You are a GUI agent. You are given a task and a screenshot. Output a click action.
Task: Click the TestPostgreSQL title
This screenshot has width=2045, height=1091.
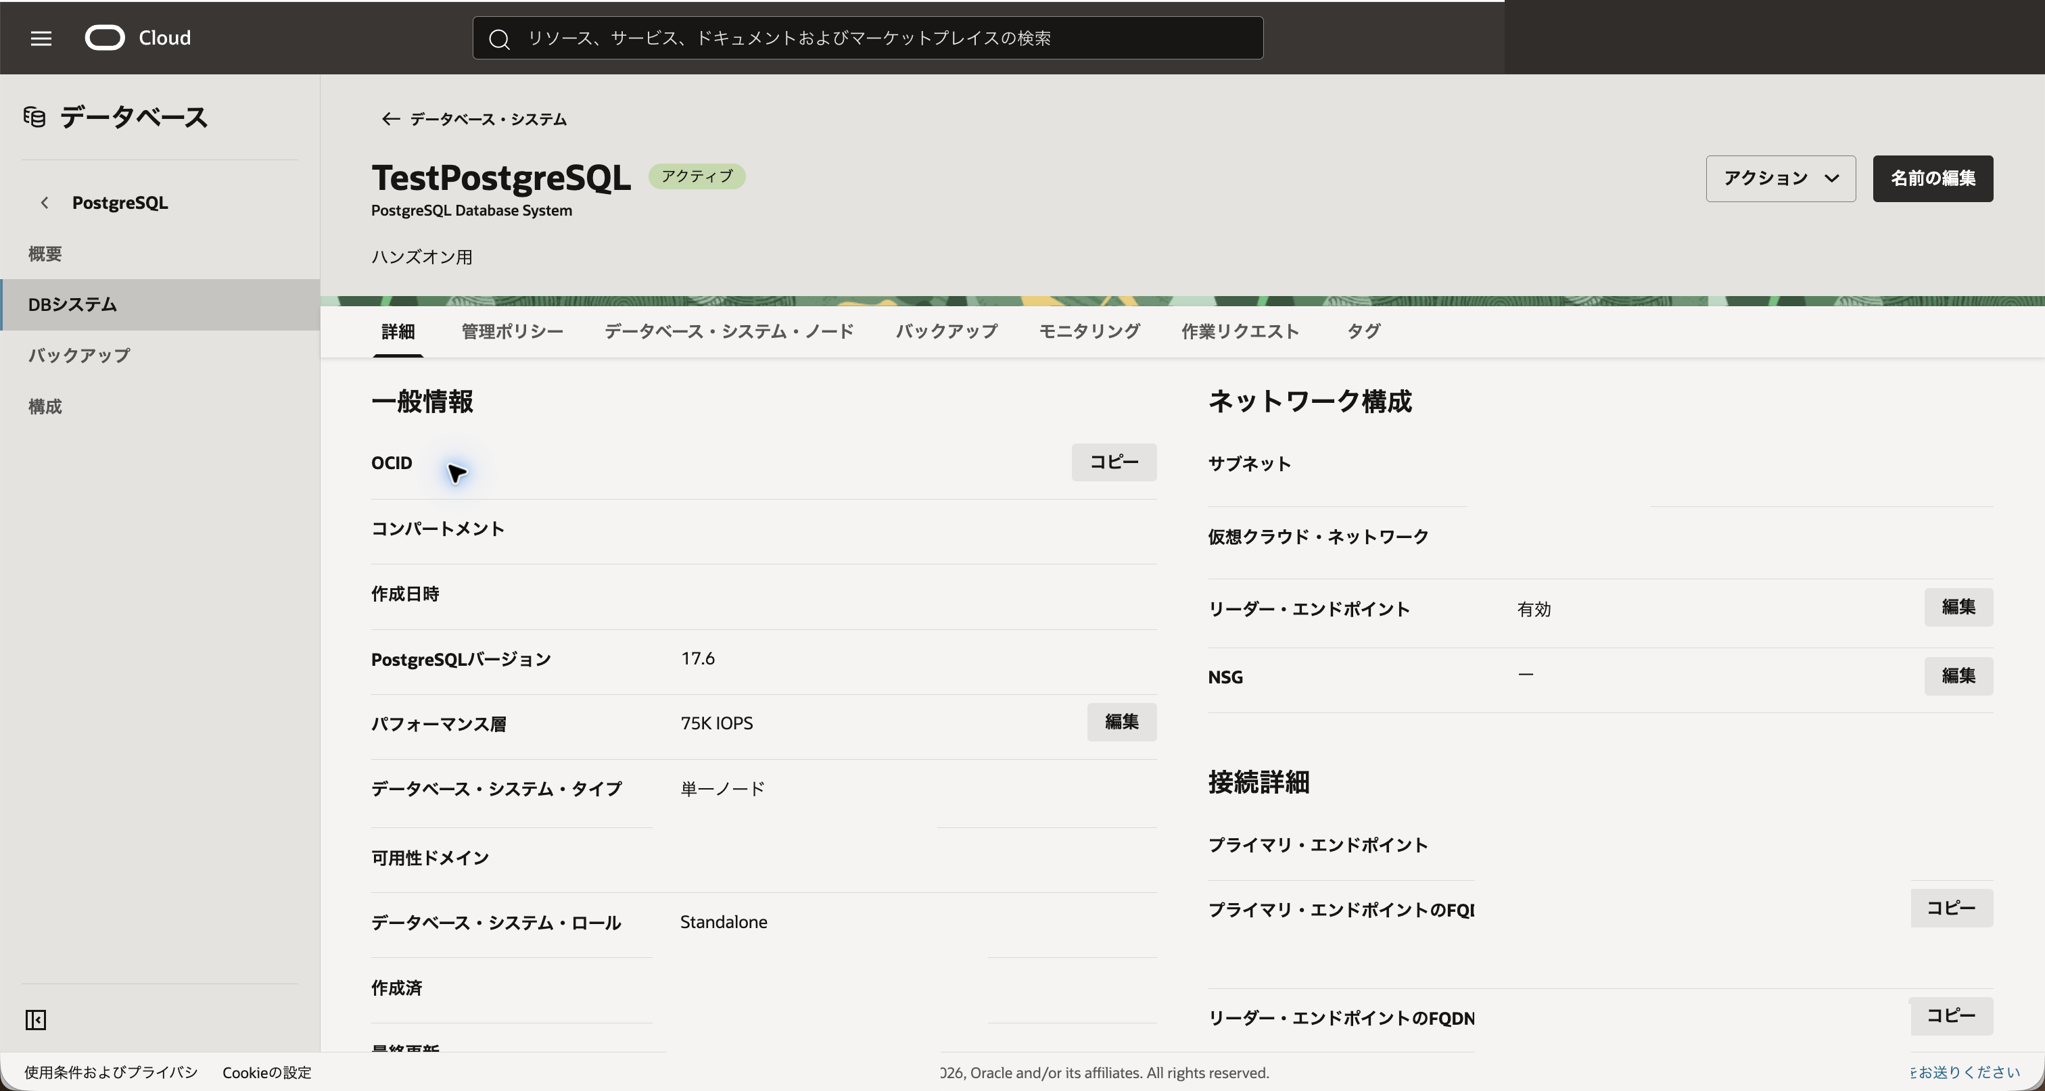coord(501,178)
